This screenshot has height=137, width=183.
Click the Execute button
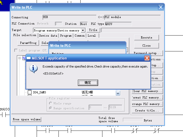click(147, 37)
